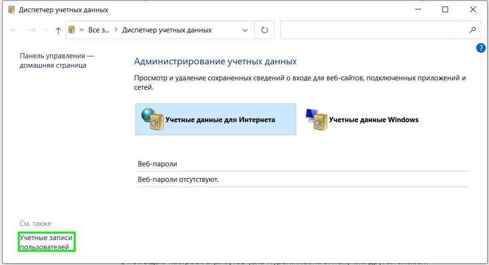Go up one folder level
489x265 pixels.
(x=58, y=30)
